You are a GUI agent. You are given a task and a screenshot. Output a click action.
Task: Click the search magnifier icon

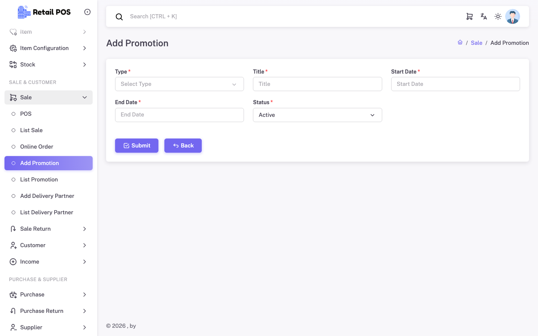[x=119, y=17]
